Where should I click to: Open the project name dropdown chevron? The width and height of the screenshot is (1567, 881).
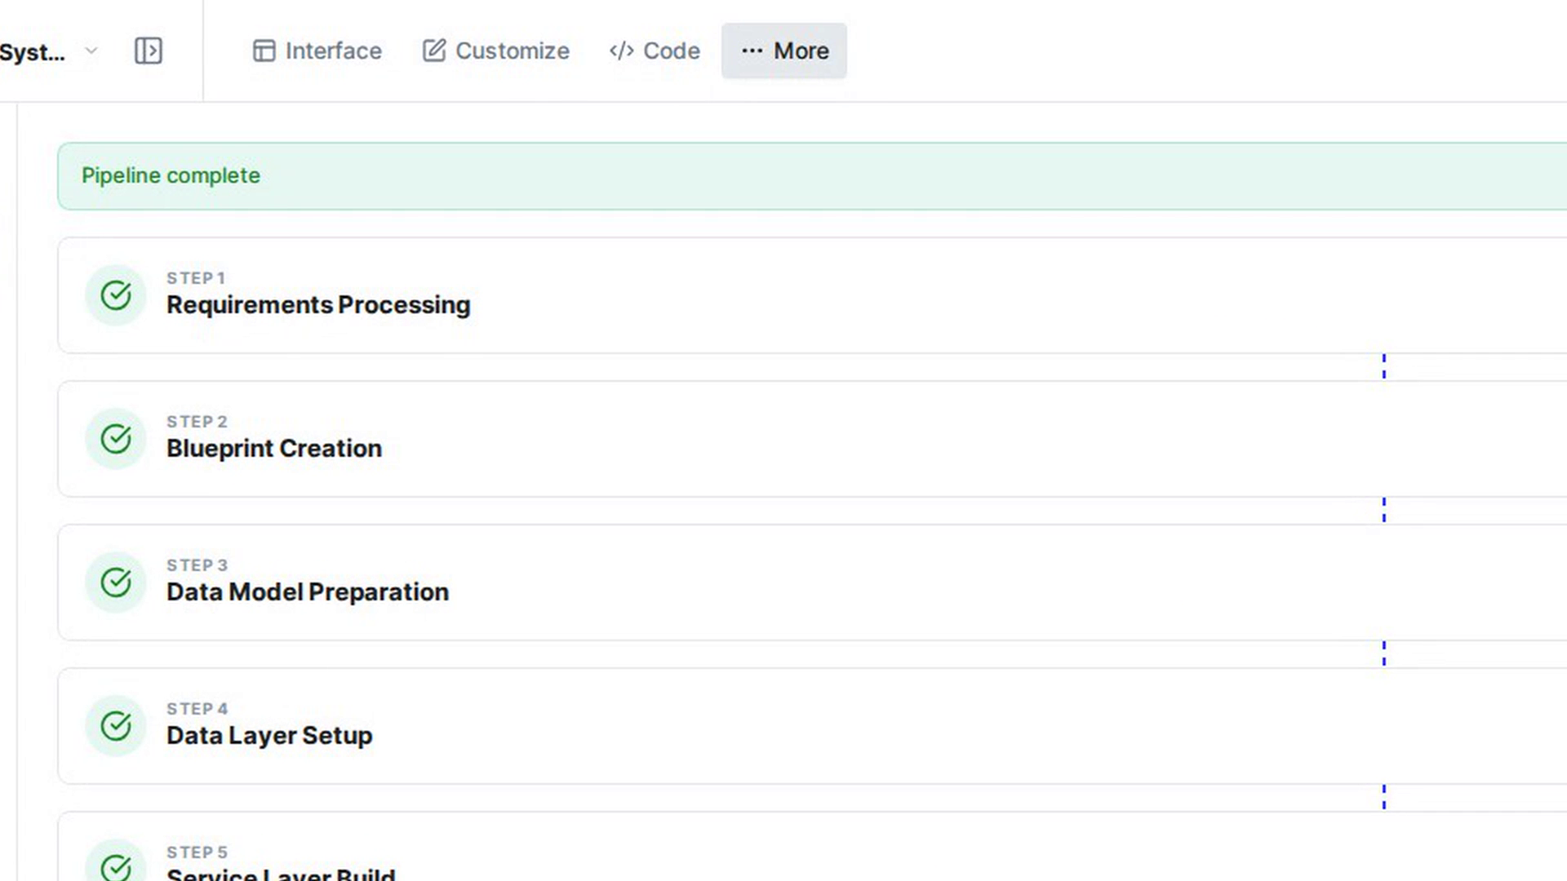pyautogui.click(x=91, y=51)
